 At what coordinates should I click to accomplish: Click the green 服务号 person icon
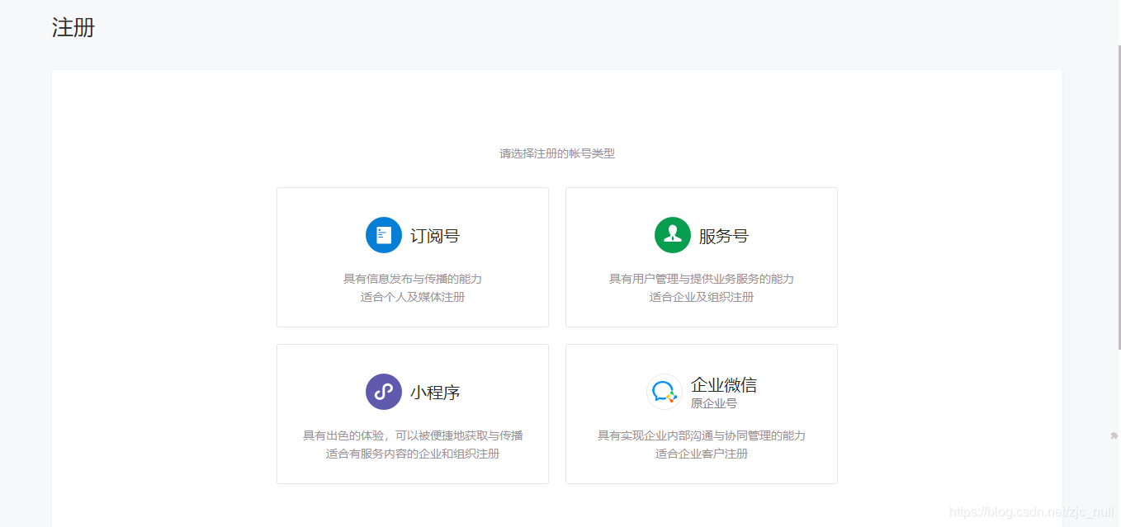(673, 235)
